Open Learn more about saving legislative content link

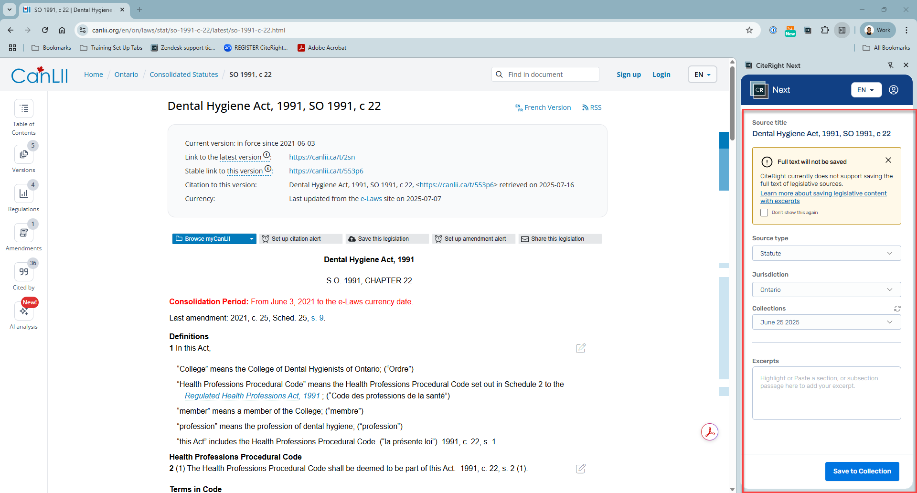[x=823, y=197]
